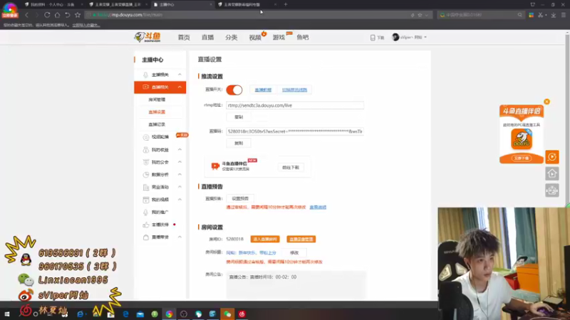The image size is (570, 320).
Task: Click the thumbs-up icon beside 主播扶持
Action: pyautogui.click(x=146, y=225)
